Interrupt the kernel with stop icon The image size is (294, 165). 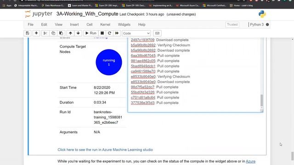click(102, 33)
